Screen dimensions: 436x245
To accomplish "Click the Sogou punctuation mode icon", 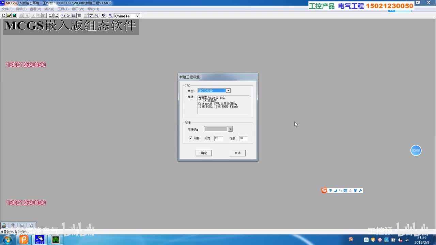I will 340,191.
